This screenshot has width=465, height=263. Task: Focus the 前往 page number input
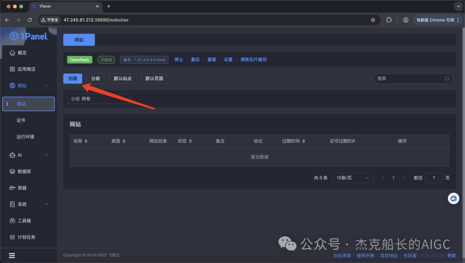[434, 178]
